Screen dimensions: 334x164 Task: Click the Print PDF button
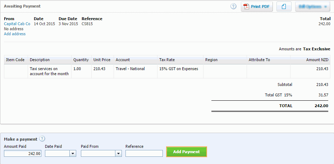[x=257, y=6]
